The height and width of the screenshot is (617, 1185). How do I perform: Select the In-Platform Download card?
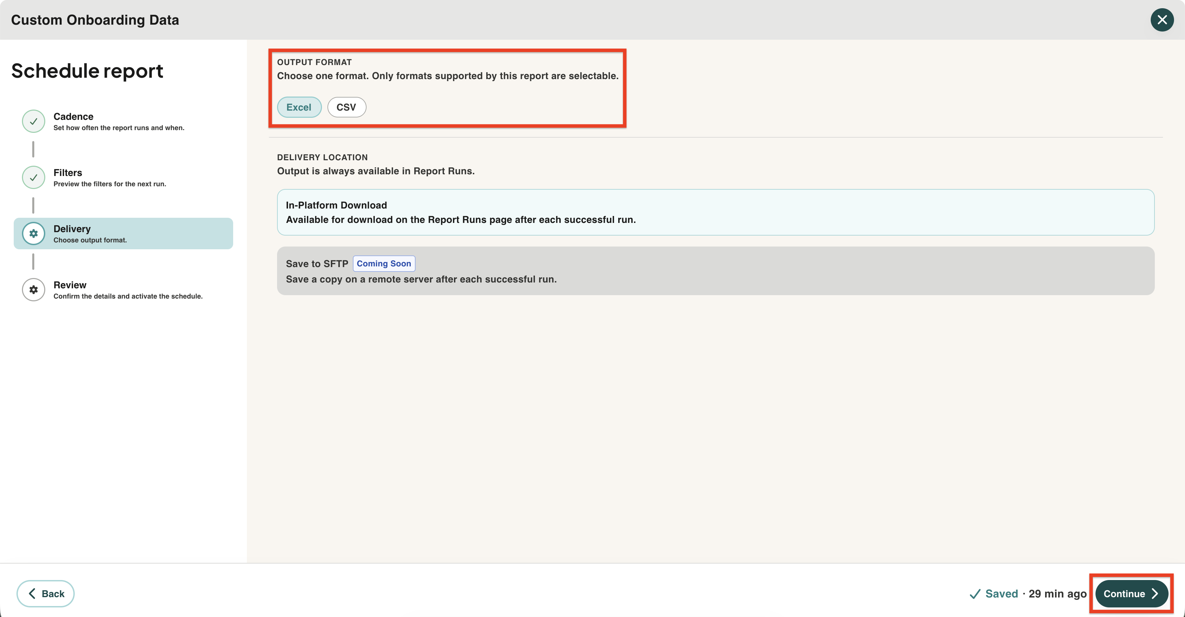[715, 212]
